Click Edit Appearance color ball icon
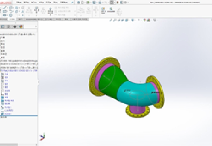 click(145, 20)
